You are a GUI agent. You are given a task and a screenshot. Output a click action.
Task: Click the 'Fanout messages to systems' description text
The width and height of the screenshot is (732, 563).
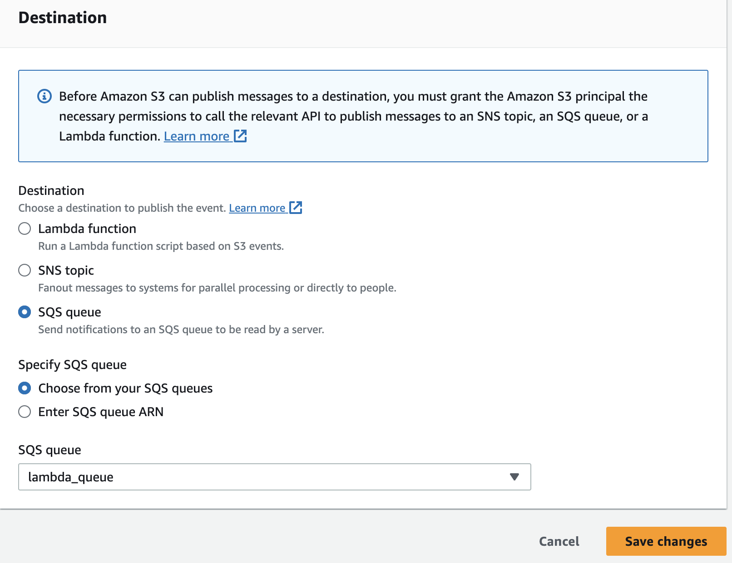[x=217, y=288]
